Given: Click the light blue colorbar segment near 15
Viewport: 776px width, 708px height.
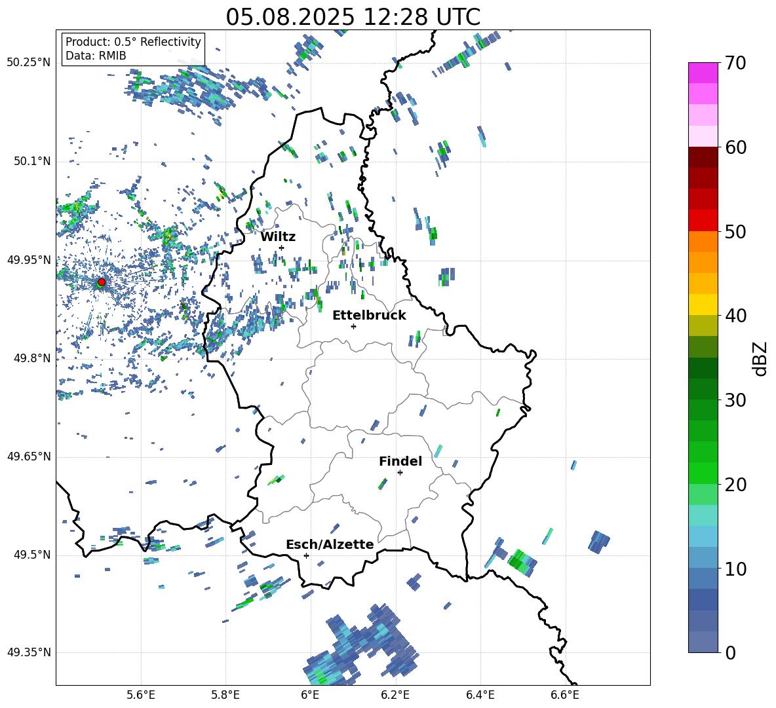Looking at the screenshot, I should [703, 536].
